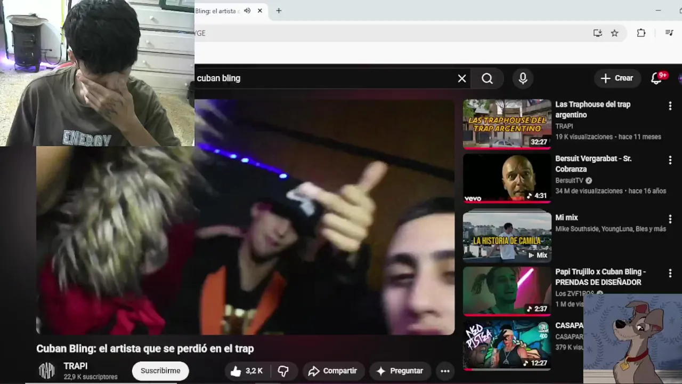Viewport: 682px width, 384px height.
Task: Open more options for Mi mix
Action: pos(670,219)
